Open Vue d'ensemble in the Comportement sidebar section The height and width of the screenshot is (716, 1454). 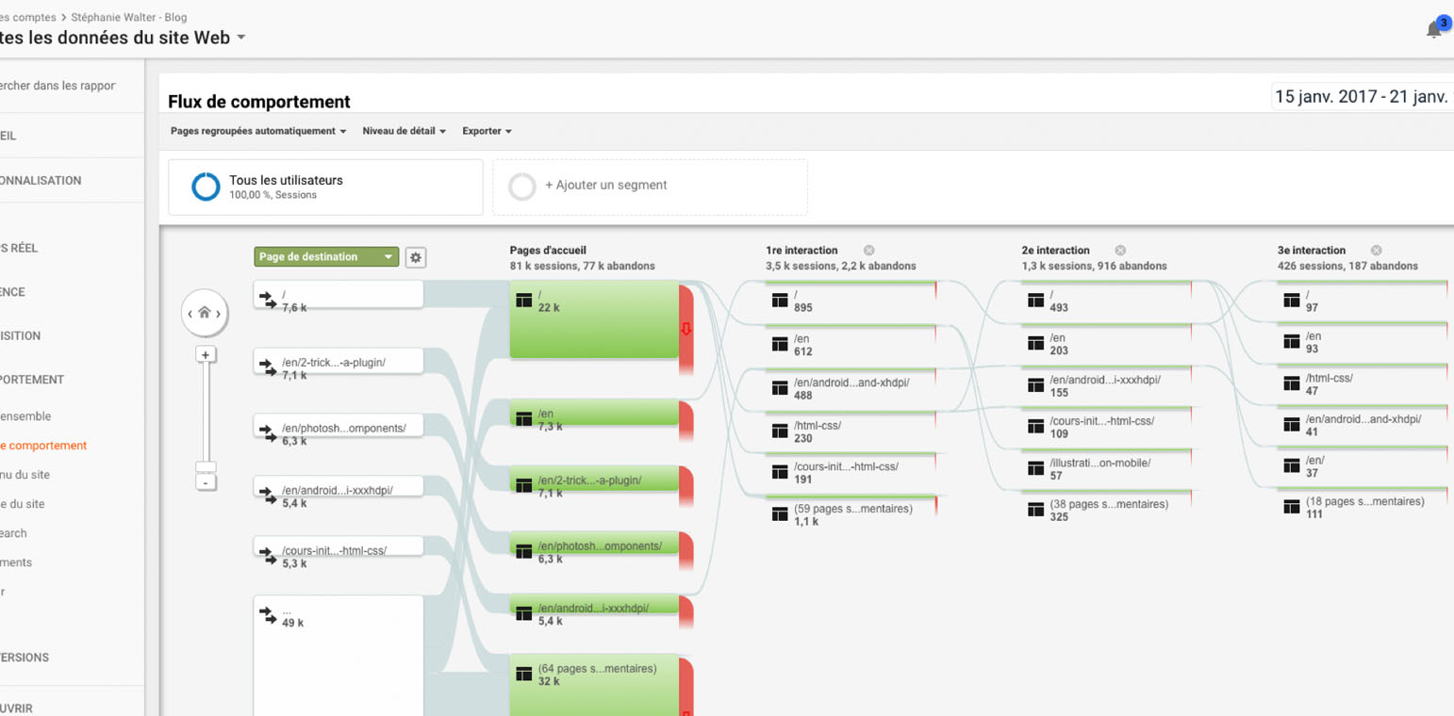point(25,415)
